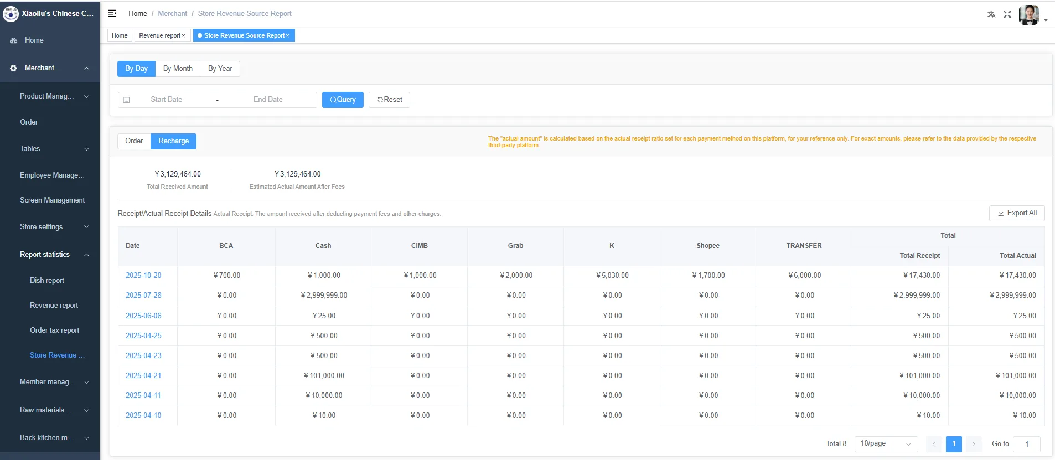Viewport: 1055px width, 460px height.
Task: Run the Query button
Action: tap(343, 100)
